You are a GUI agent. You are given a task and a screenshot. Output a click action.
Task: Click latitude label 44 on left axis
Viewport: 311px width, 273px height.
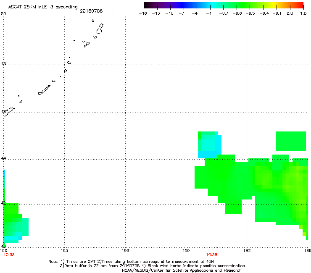click(x=3, y=158)
